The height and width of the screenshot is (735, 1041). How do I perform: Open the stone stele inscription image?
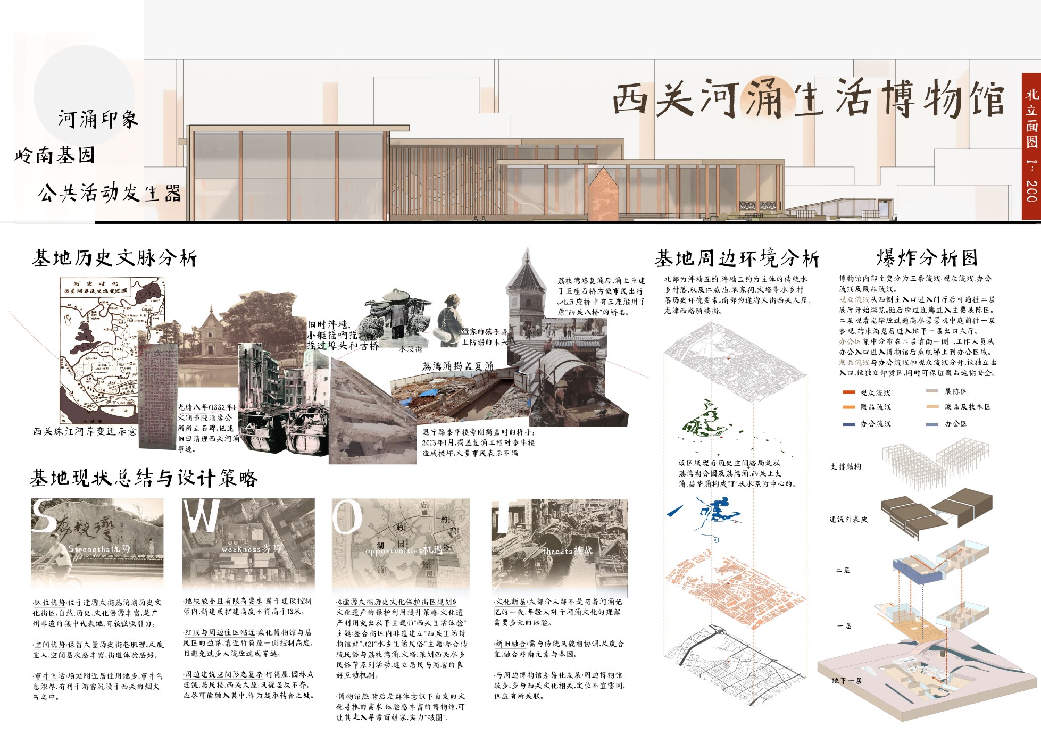pos(158,397)
